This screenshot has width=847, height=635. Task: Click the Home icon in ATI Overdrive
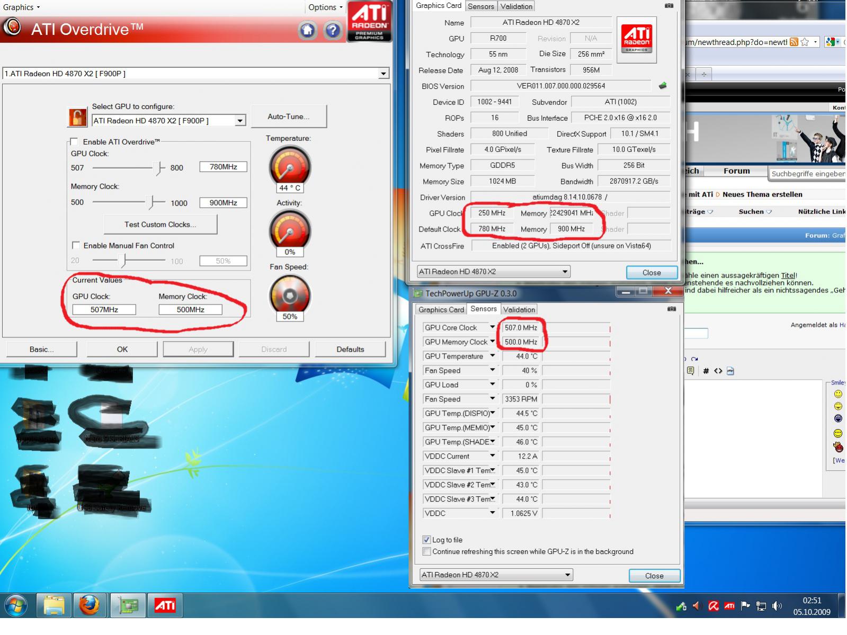[308, 30]
